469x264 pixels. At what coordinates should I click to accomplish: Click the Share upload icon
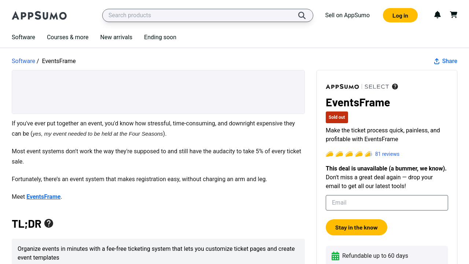click(437, 61)
